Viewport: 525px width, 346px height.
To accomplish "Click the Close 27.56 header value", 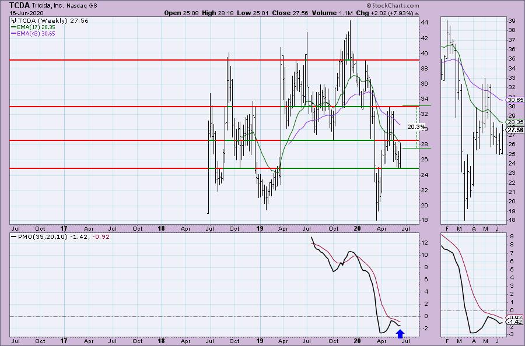I will [x=290, y=13].
